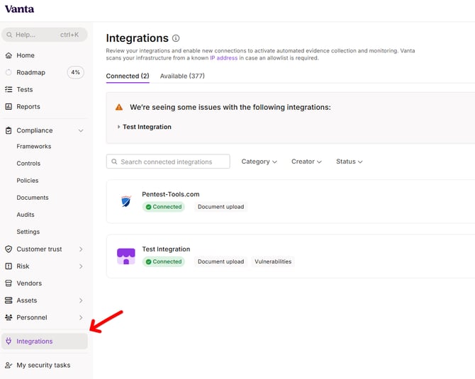Switch to the Available (377) tab
The height and width of the screenshot is (379, 475).
tap(182, 76)
